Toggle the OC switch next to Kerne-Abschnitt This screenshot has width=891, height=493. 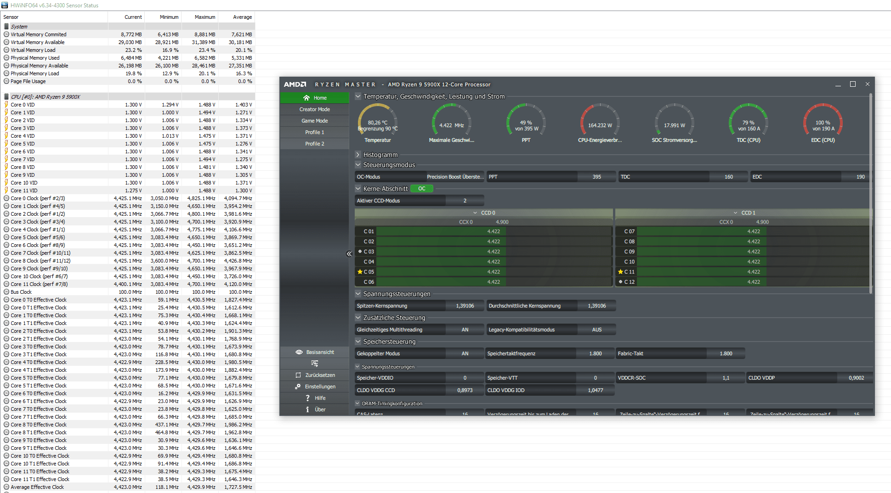(x=422, y=189)
